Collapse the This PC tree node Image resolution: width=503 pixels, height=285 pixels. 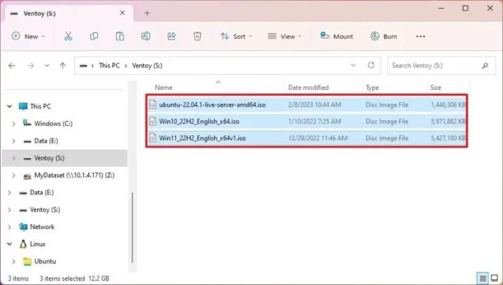pyautogui.click(x=9, y=106)
